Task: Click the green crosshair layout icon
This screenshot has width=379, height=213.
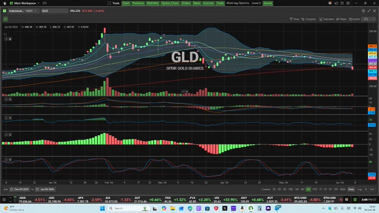Action: 6,19
